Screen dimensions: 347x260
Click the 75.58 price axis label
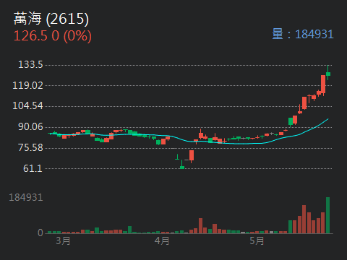click(x=30, y=147)
